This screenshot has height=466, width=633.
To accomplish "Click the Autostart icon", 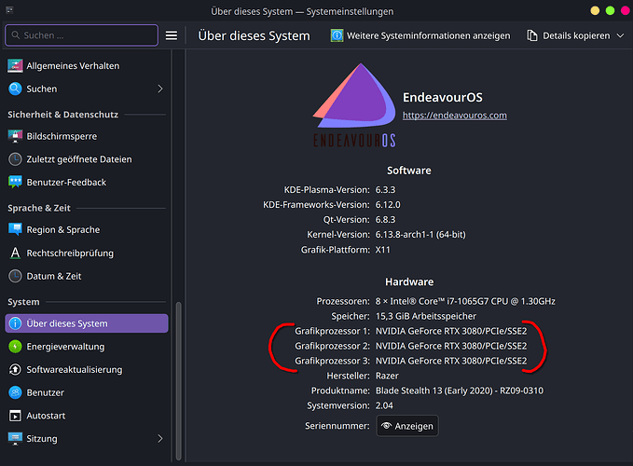I will coord(15,416).
